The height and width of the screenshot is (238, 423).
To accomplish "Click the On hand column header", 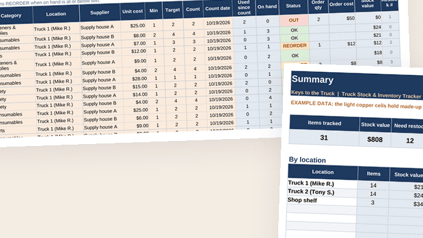I will click(267, 7).
